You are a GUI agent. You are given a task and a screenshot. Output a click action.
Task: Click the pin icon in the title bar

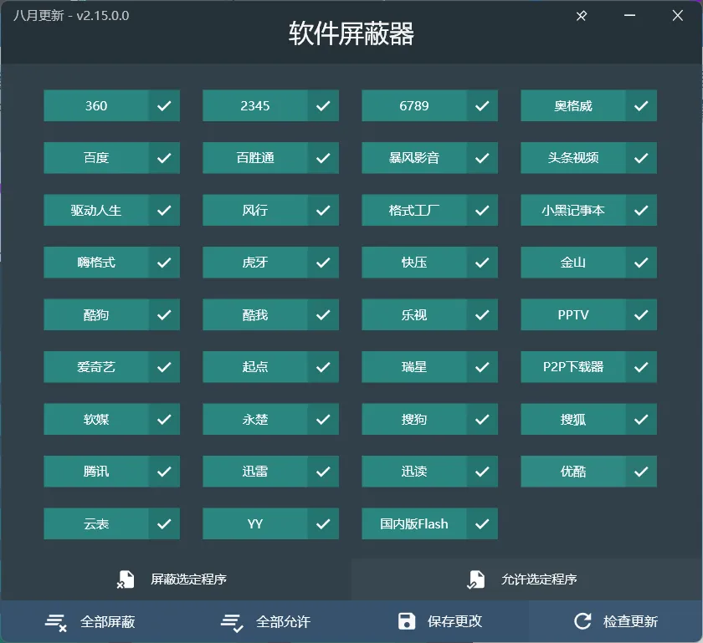pyautogui.click(x=581, y=15)
